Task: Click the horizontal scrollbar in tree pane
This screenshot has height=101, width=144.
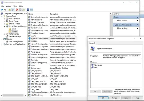Action: point(13,95)
